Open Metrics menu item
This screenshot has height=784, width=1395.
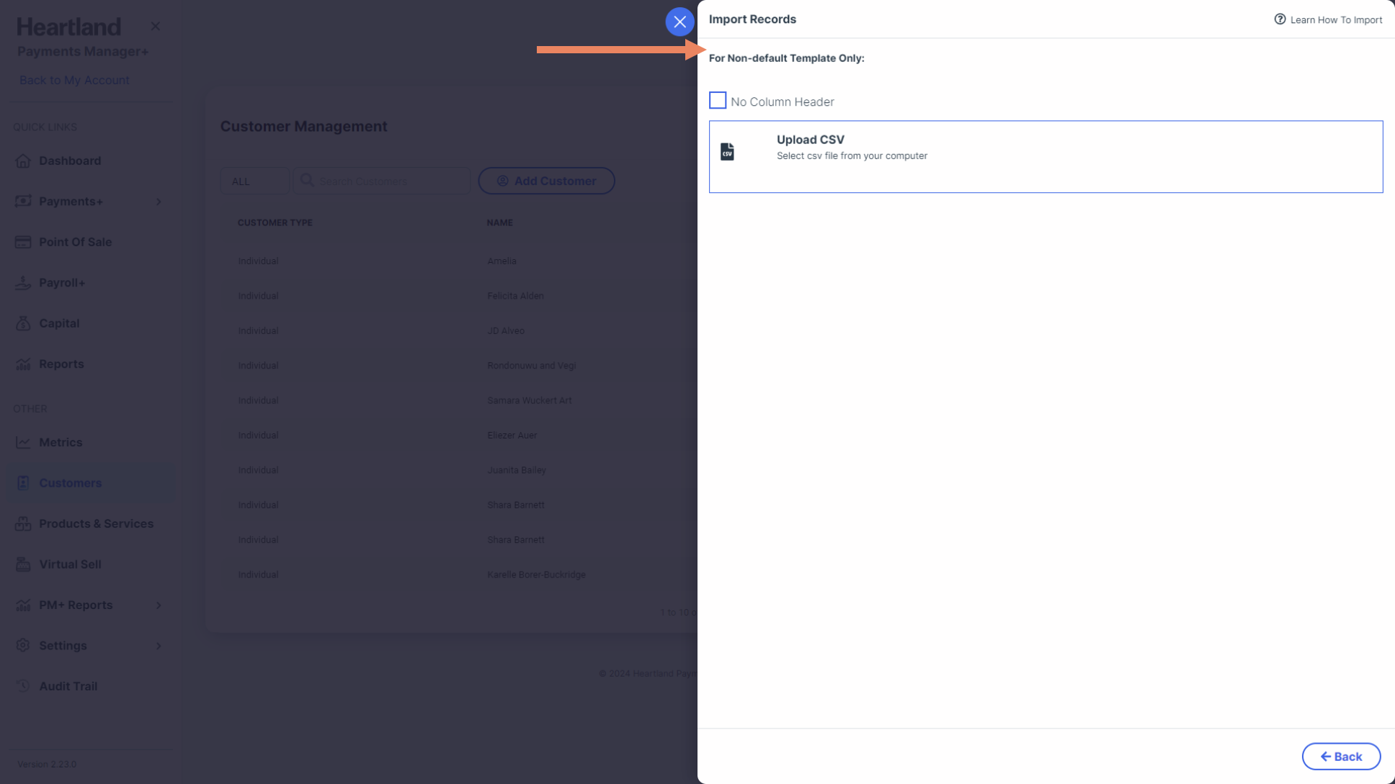(x=61, y=442)
